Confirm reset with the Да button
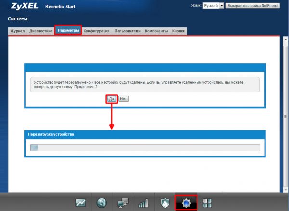Screen dimensions: 289x211 (112, 99)
